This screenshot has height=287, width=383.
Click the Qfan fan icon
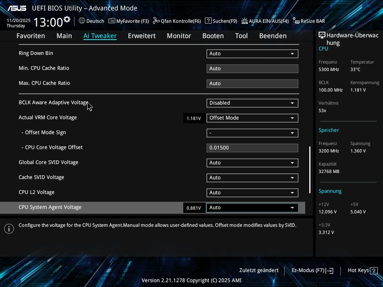pos(156,21)
